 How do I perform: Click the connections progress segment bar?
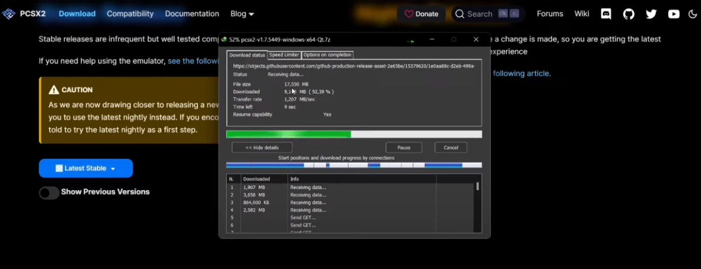coord(354,165)
